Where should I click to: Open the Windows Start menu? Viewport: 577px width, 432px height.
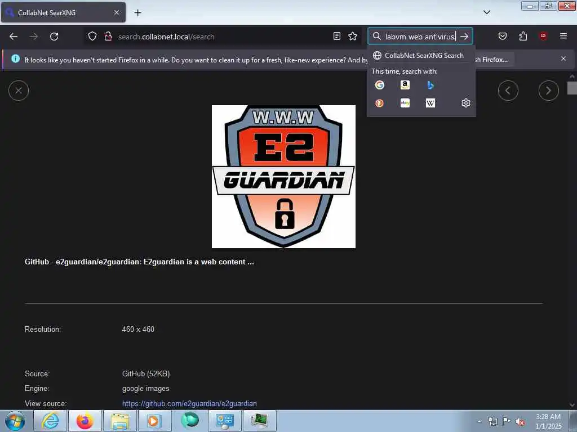(x=15, y=421)
